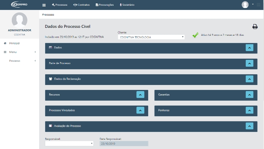Toggle the hamburger sidebar menu icon
Image resolution: width=264 pixels, height=149 pixels.
point(44,5)
